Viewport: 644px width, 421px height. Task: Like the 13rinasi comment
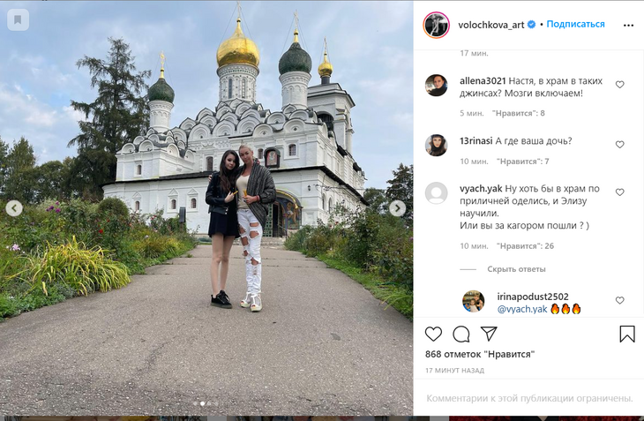(620, 145)
